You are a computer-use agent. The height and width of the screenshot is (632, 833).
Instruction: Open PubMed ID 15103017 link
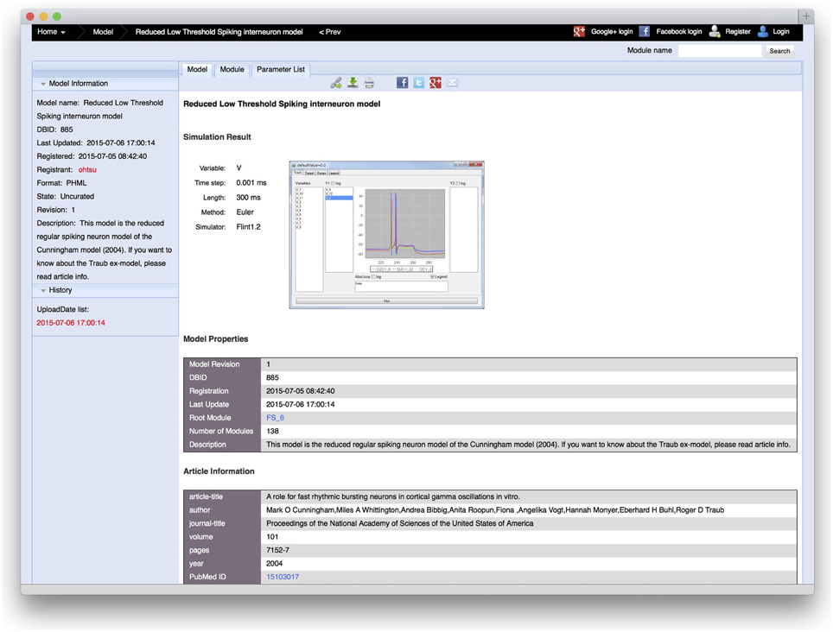(x=283, y=577)
